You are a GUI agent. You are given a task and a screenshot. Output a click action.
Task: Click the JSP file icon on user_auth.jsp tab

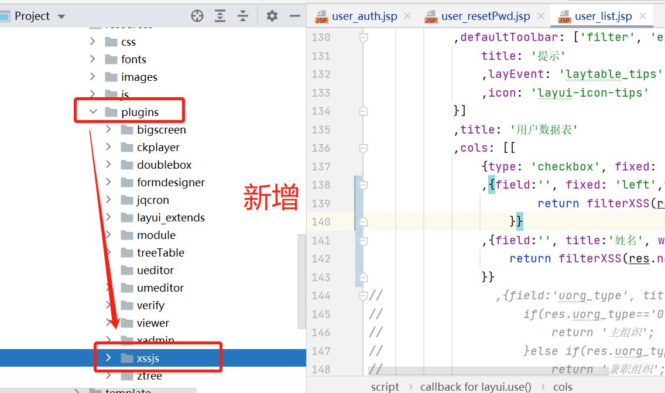coord(321,17)
